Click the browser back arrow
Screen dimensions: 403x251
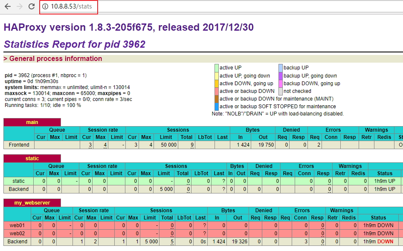[x=8, y=6]
